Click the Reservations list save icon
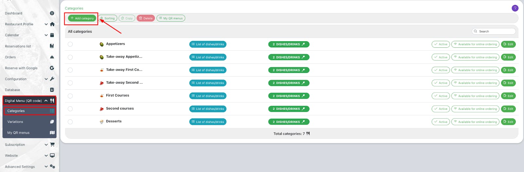 (x=52, y=46)
